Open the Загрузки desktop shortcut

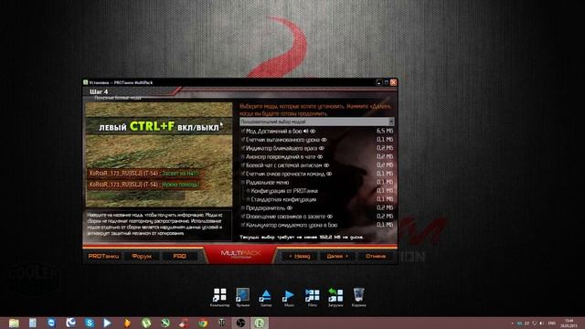coord(335,297)
